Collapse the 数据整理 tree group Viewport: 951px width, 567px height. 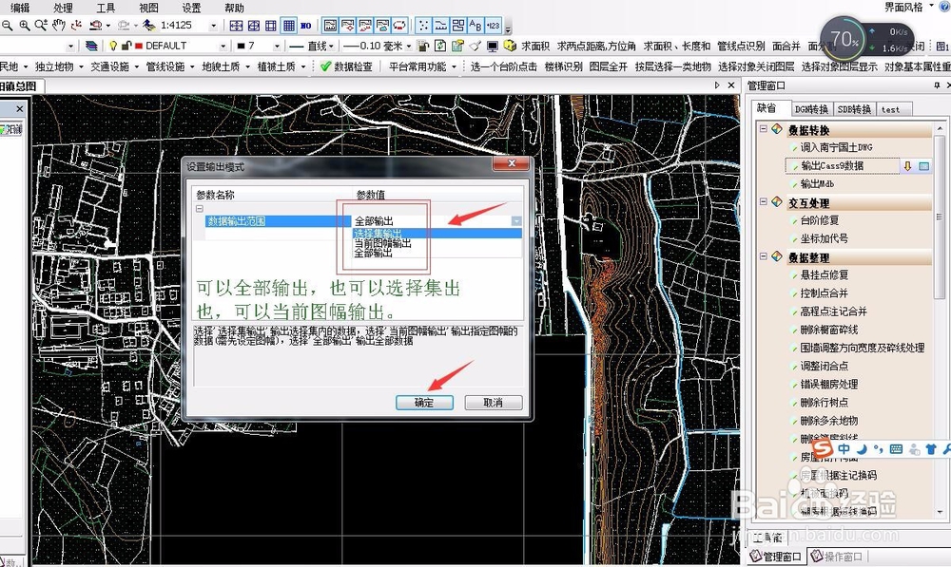pos(763,256)
